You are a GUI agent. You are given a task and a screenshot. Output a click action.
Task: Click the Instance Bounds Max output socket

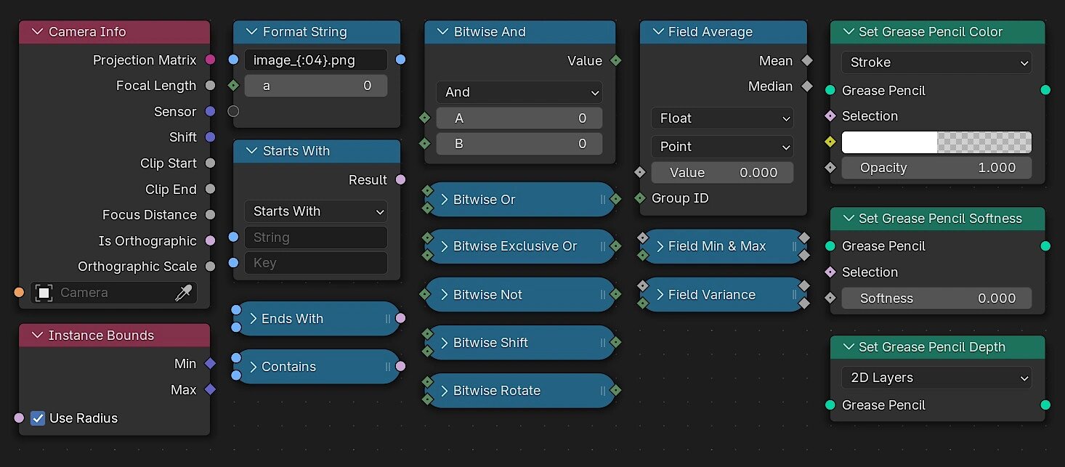coord(211,389)
